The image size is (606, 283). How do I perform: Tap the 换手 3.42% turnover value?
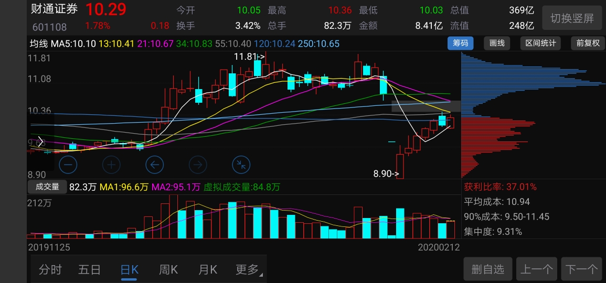click(248, 26)
